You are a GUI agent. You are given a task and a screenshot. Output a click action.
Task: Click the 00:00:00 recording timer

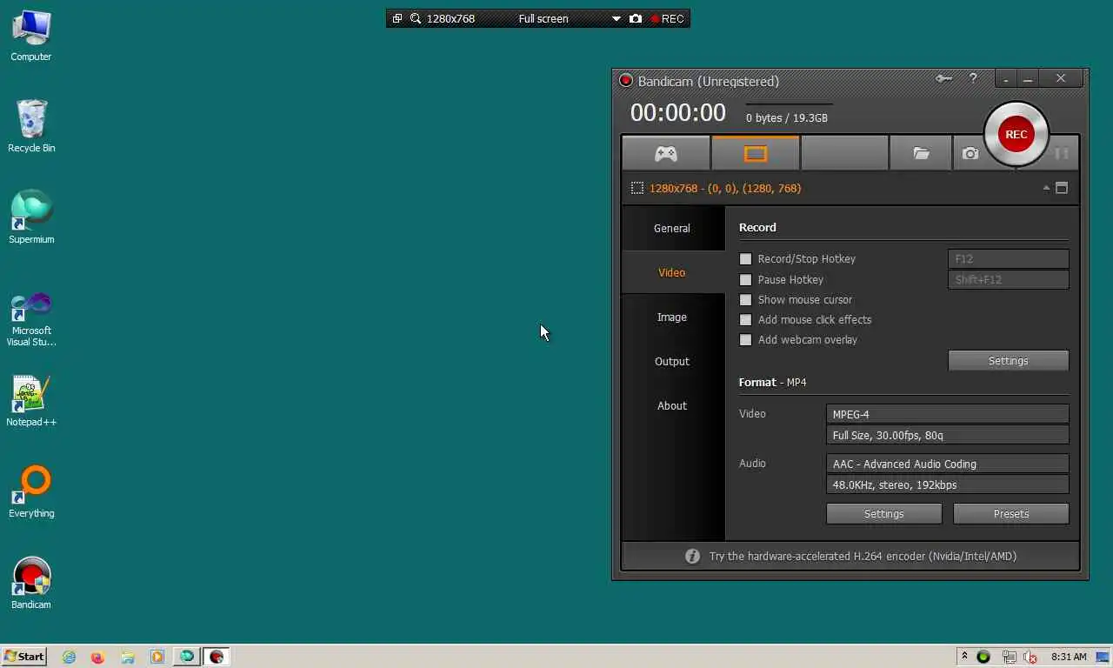click(x=677, y=112)
